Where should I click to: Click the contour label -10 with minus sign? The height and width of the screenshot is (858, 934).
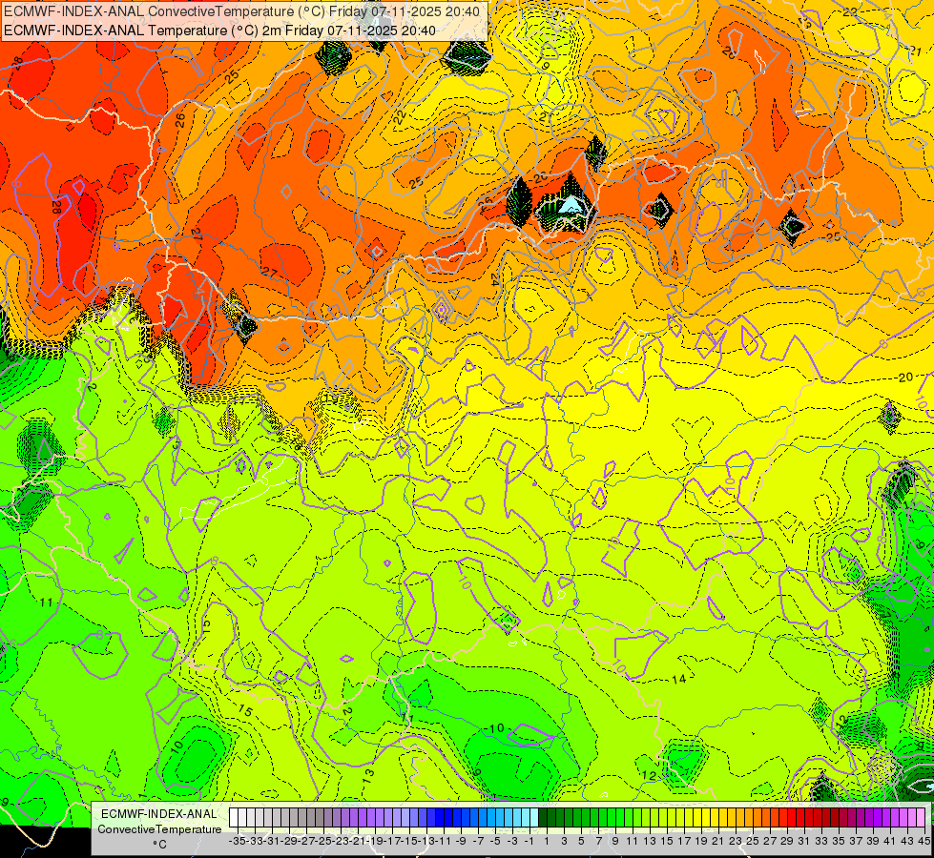pyautogui.click(x=494, y=728)
